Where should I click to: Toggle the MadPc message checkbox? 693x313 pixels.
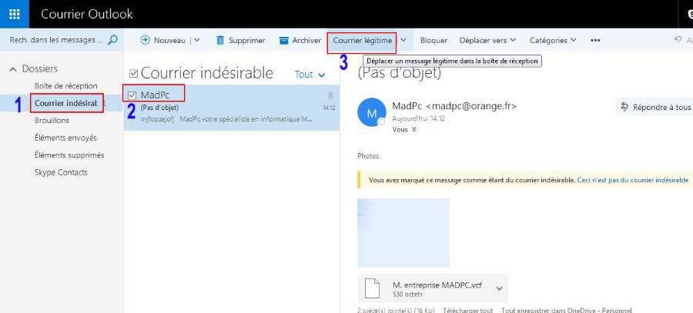tap(132, 95)
